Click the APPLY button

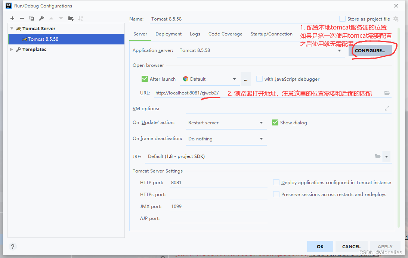385,246
